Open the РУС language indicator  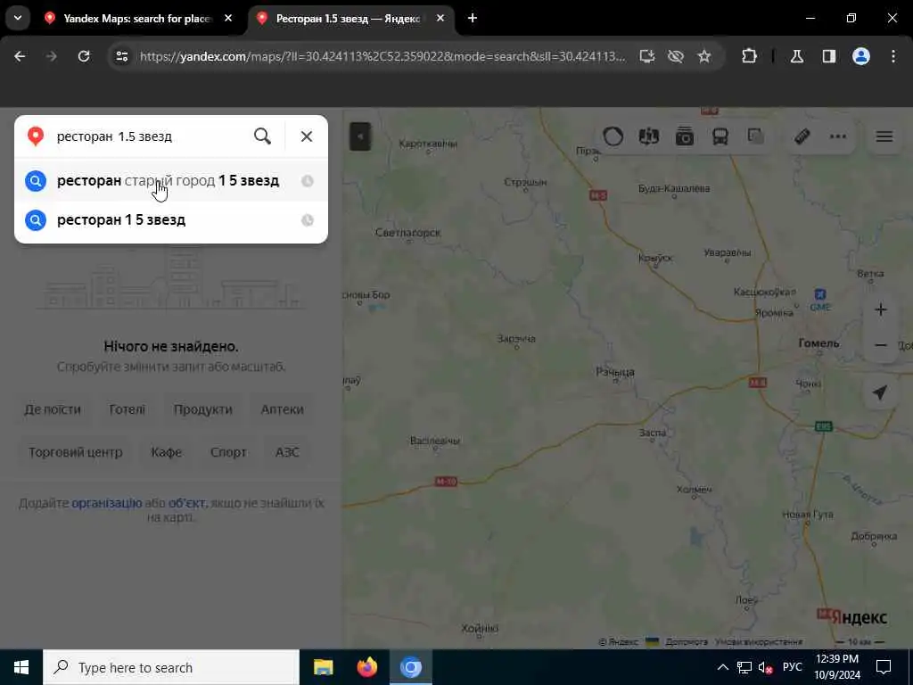pyautogui.click(x=792, y=667)
